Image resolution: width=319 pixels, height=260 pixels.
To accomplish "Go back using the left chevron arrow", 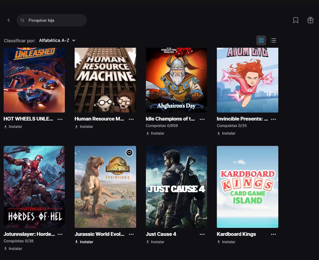I will 9,20.
